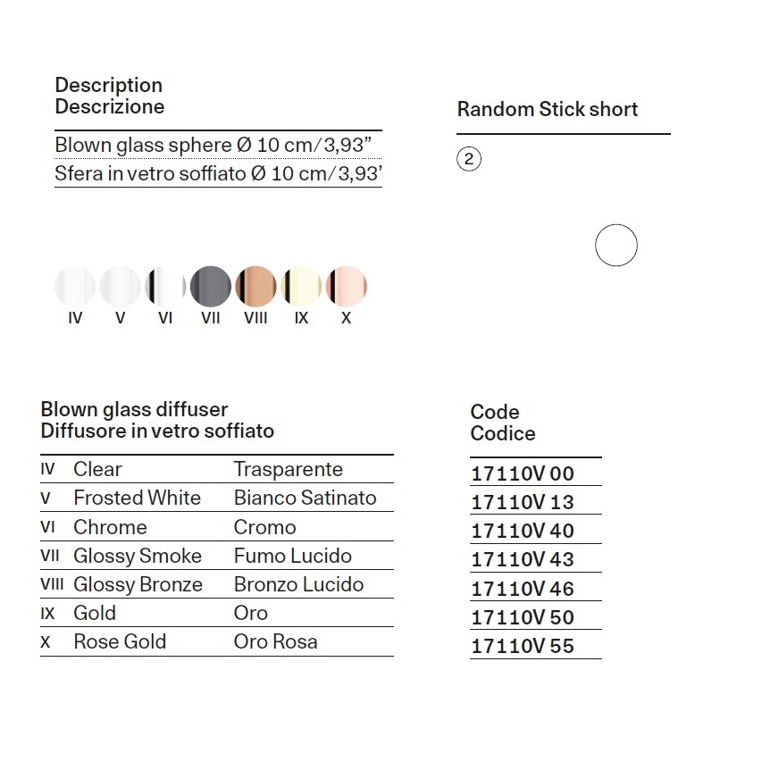Click the sphere outline drawing
779x779 pixels.
tap(616, 245)
